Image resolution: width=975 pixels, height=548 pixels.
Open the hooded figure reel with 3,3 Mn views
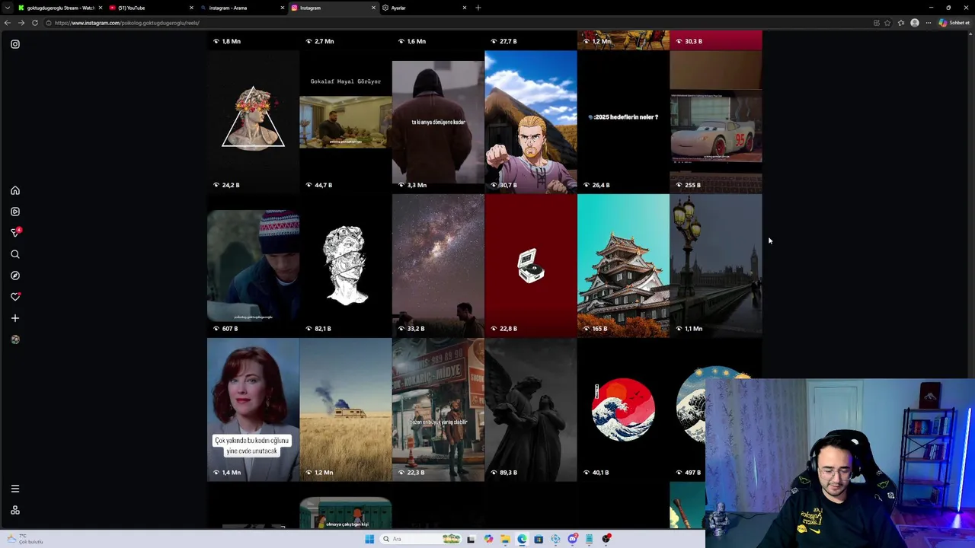point(438,121)
